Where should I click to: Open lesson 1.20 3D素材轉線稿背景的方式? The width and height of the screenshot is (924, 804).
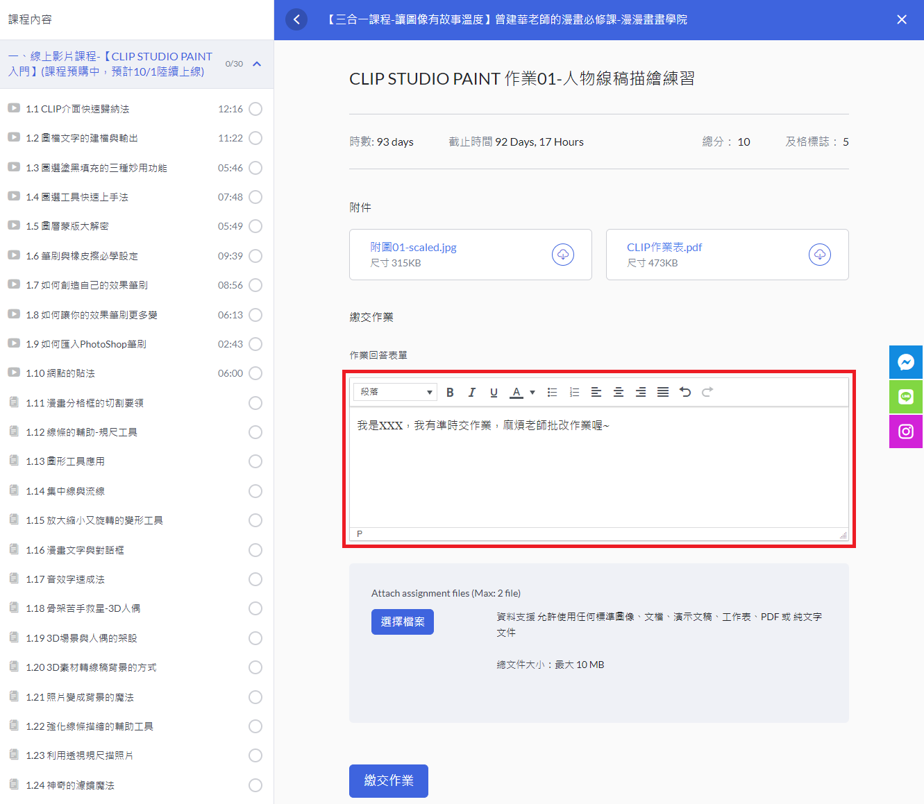91,667
